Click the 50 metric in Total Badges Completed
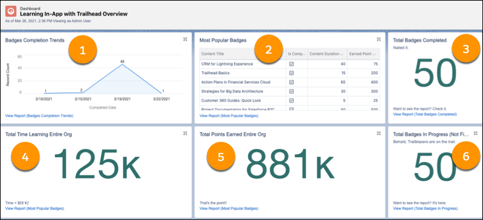Viewport: 483px width, 220px height. pos(434,72)
